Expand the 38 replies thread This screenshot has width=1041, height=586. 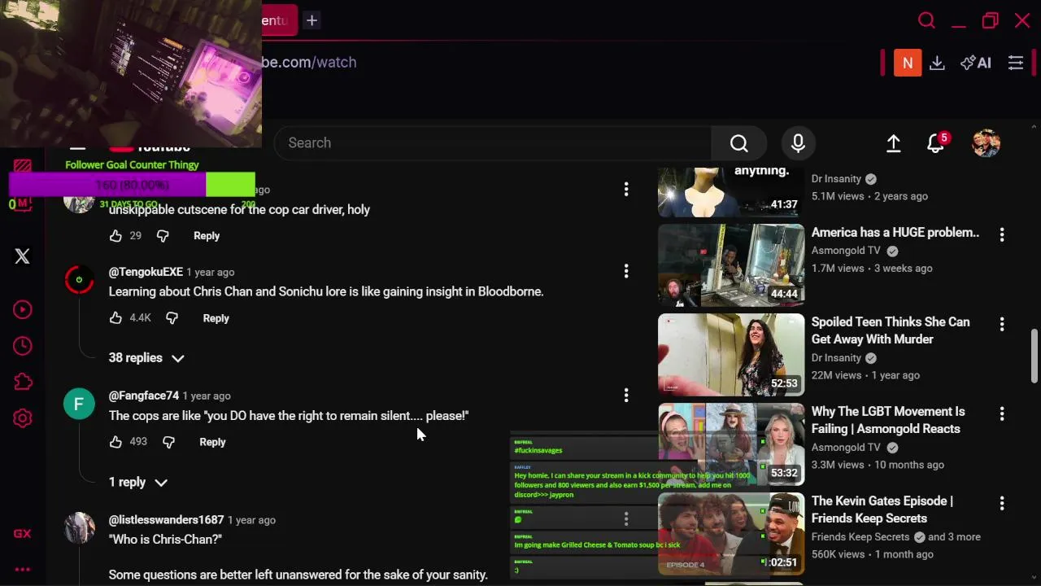[x=146, y=358]
